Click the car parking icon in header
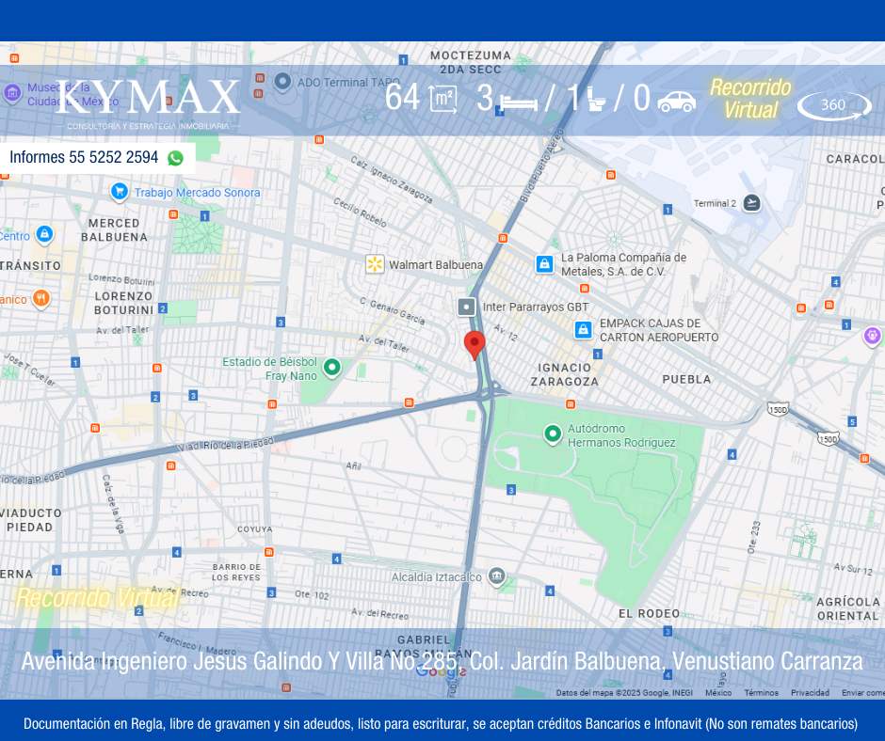 point(676,101)
